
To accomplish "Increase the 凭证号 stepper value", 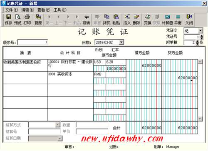I will (202, 36).
